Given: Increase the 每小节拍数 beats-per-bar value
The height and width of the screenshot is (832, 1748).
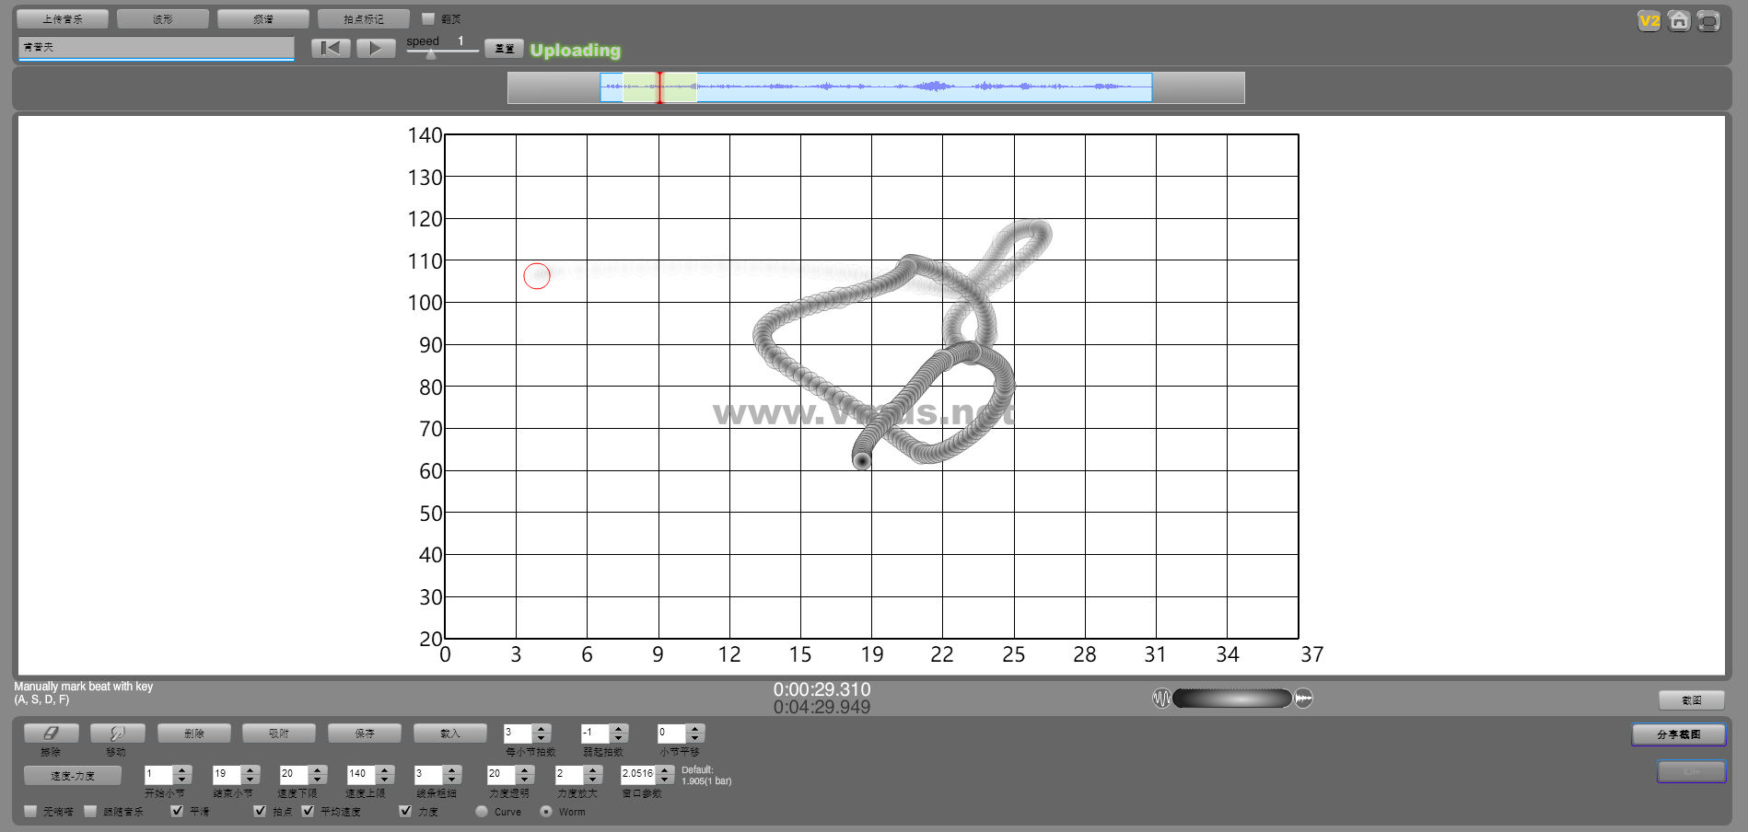Looking at the screenshot, I should point(542,729).
